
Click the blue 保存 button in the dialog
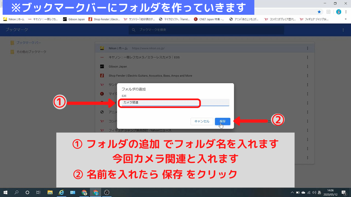pyautogui.click(x=222, y=121)
